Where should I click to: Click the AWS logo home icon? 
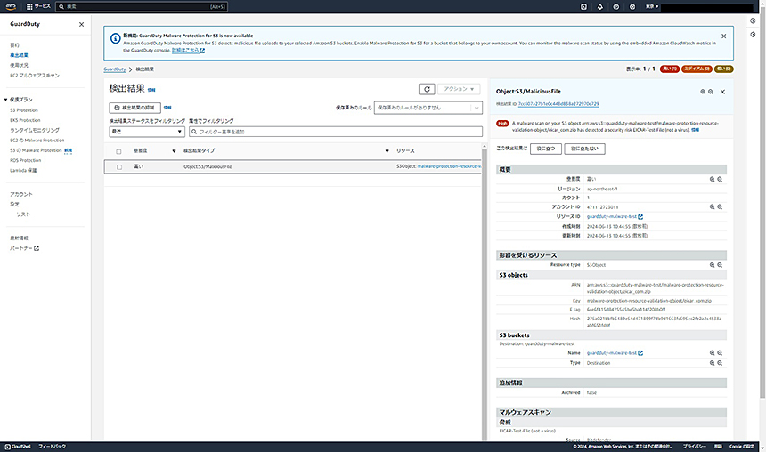tap(11, 6)
